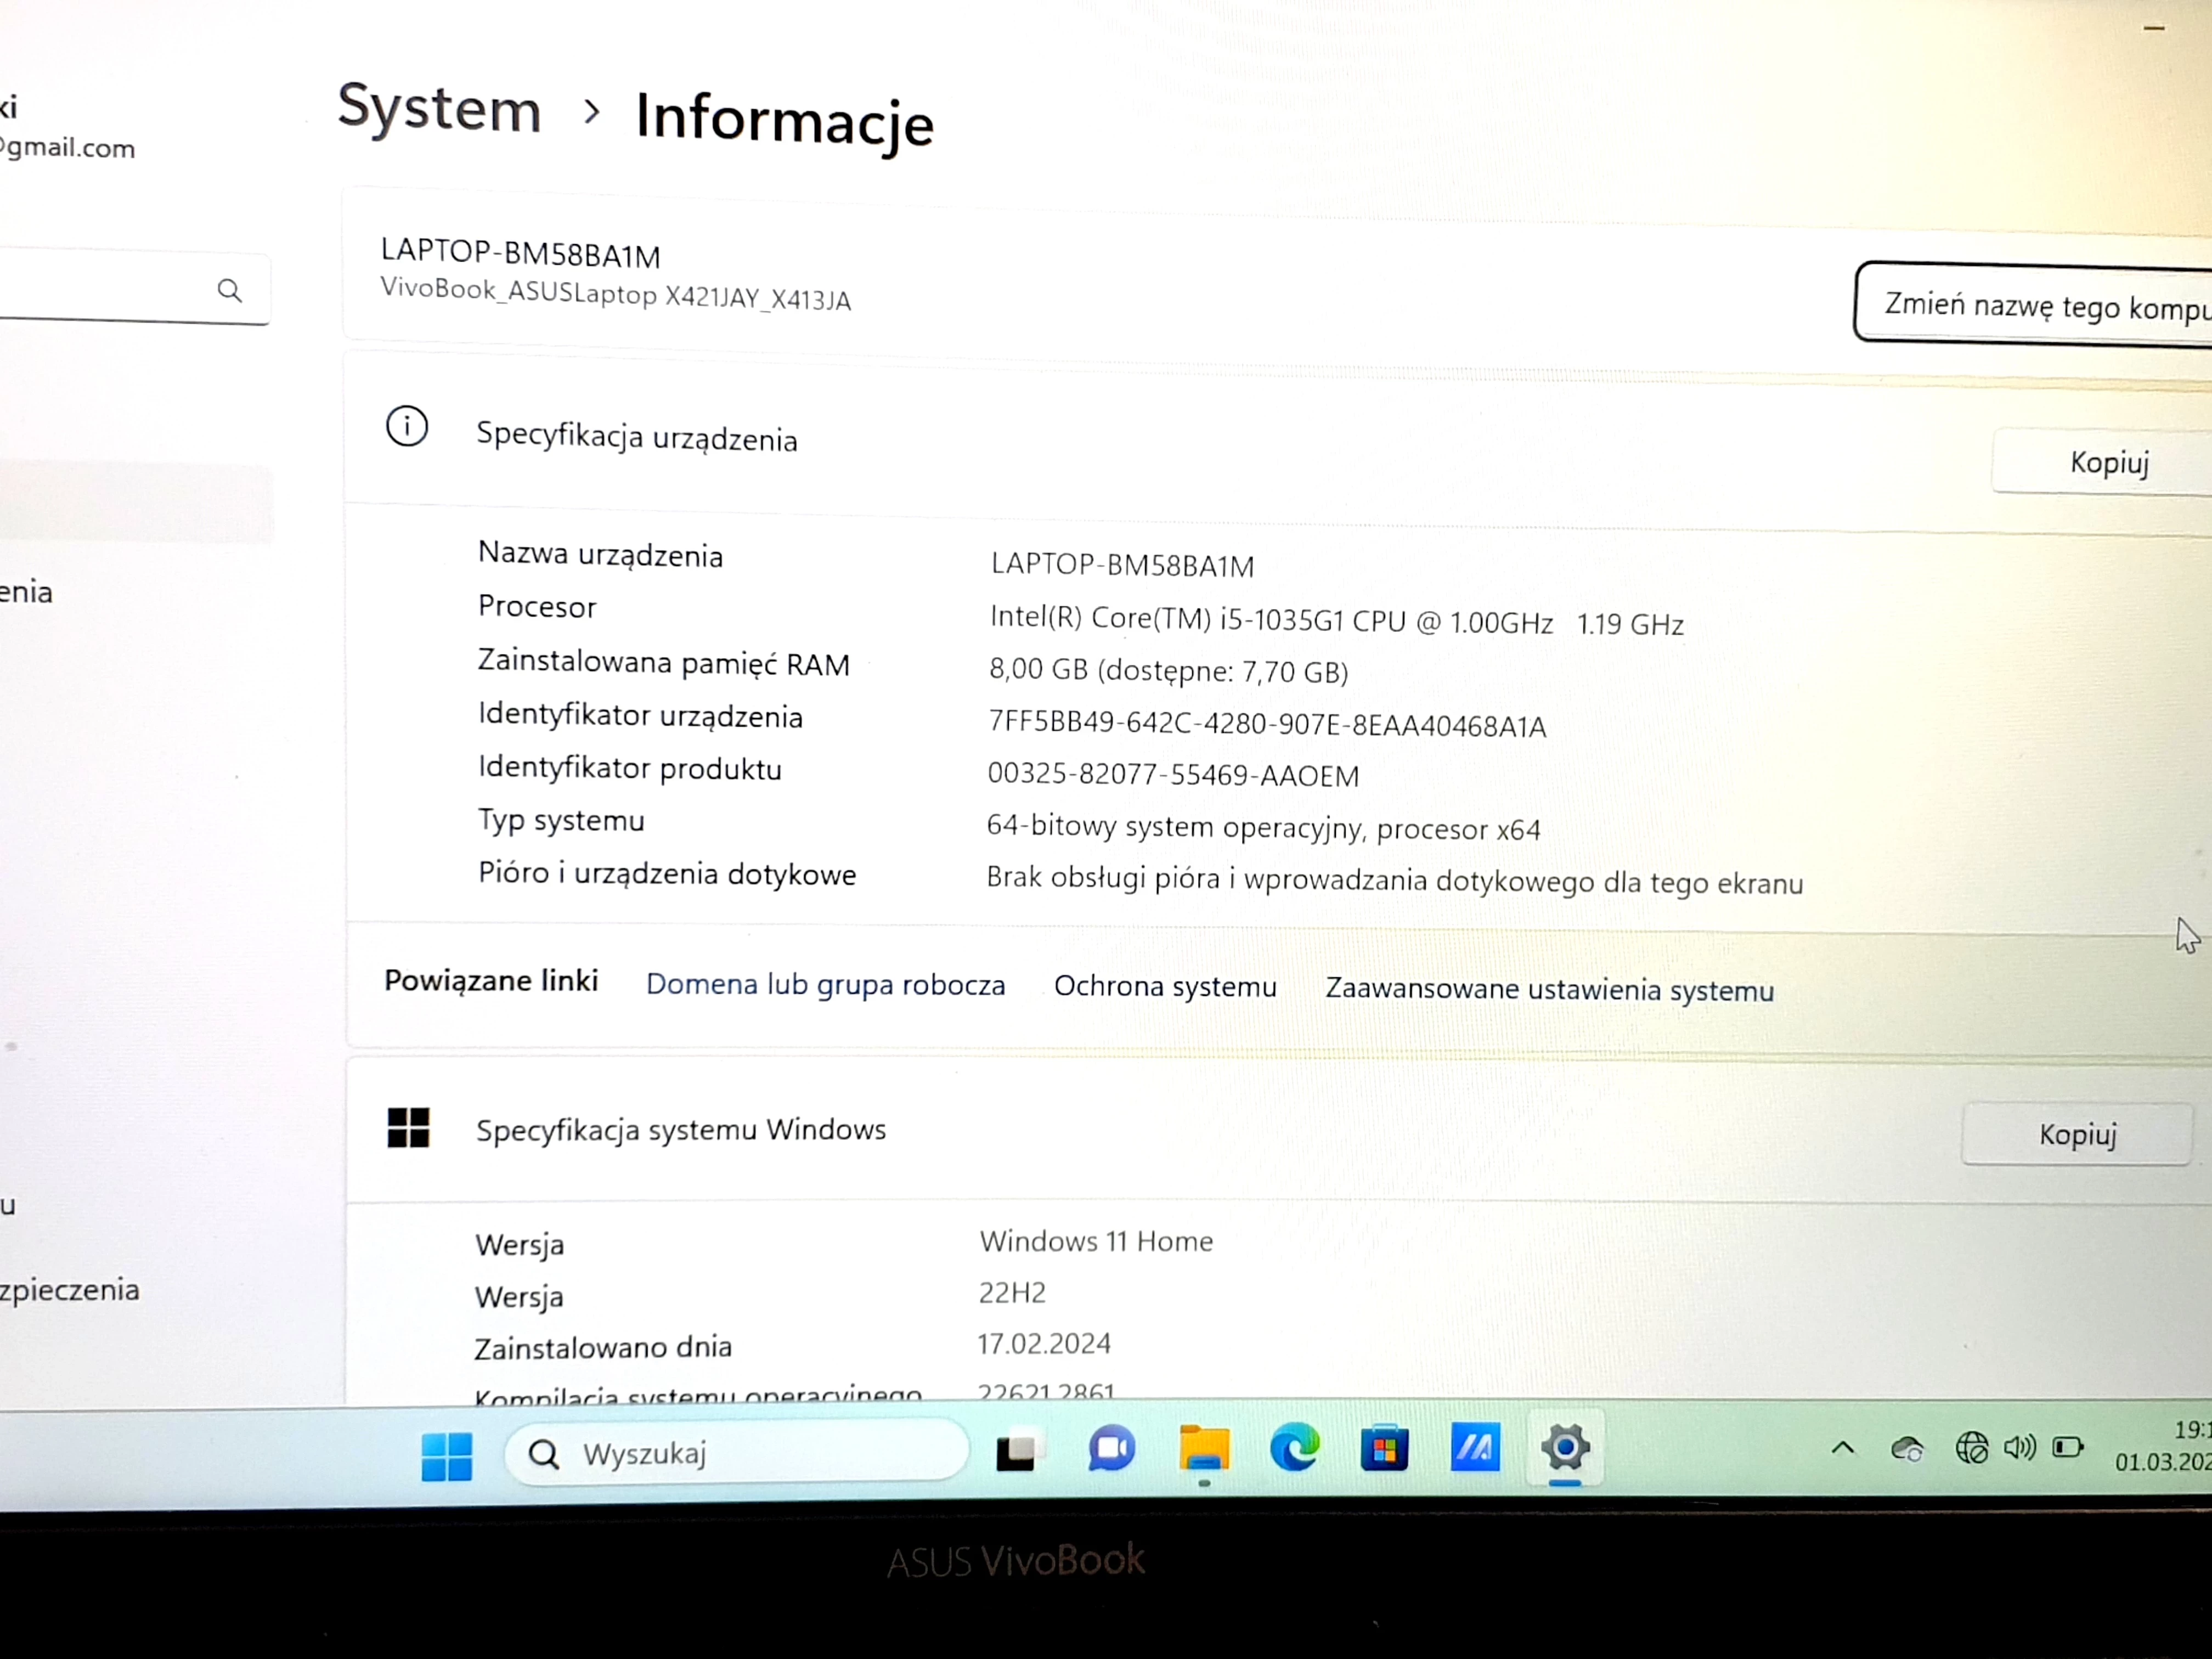Launch the Chat app from taskbar
Image resolution: width=2212 pixels, height=1659 pixels.
pyautogui.click(x=1111, y=1450)
